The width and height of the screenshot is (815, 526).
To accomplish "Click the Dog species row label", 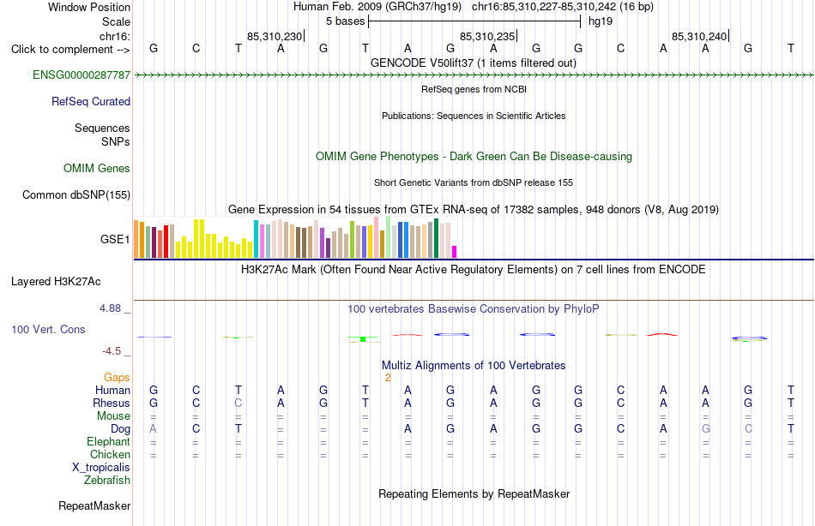I will pyautogui.click(x=120, y=429).
